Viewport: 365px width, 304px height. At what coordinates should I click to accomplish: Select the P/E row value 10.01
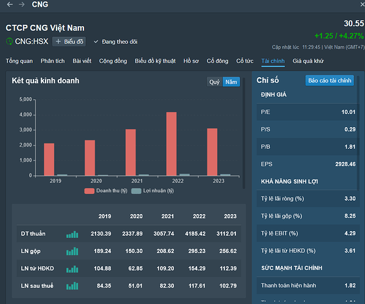click(348, 112)
